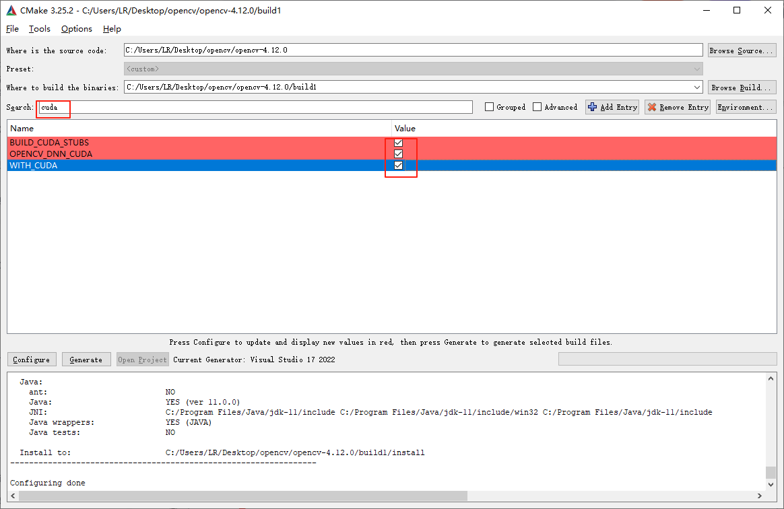The image size is (784, 509).
Task: Click the CMake logo icon in title bar
Action: pos(11,10)
